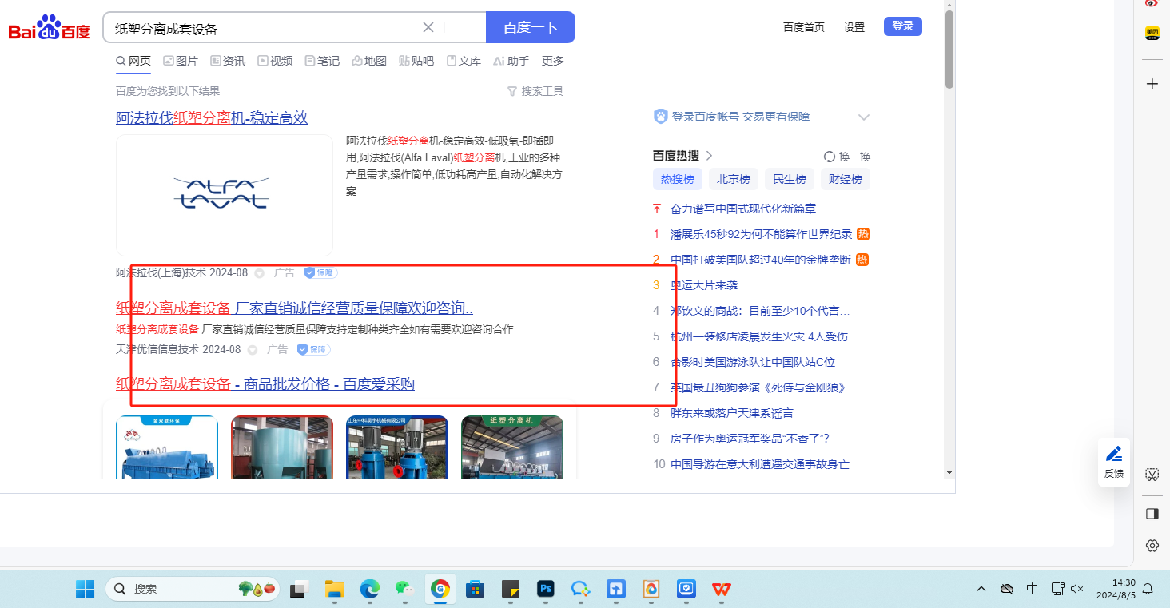The image size is (1170, 608).
Task: Open the Meituan sidebar shortcut
Action: click(1152, 33)
